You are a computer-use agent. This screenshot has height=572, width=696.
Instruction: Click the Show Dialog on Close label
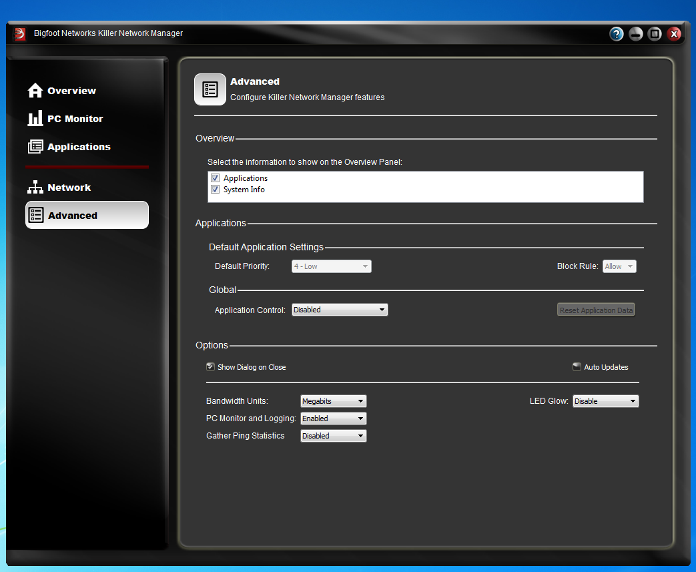[x=252, y=367]
